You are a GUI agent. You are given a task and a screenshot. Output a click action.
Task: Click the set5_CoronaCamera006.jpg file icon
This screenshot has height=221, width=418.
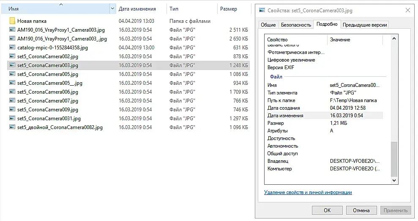(x=12, y=92)
